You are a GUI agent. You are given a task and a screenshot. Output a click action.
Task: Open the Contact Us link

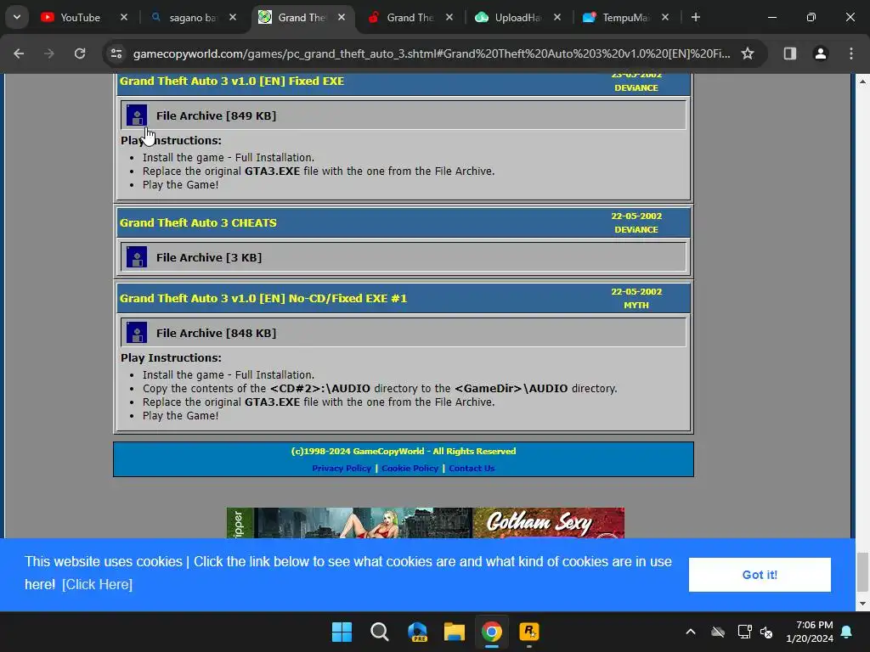tap(472, 468)
